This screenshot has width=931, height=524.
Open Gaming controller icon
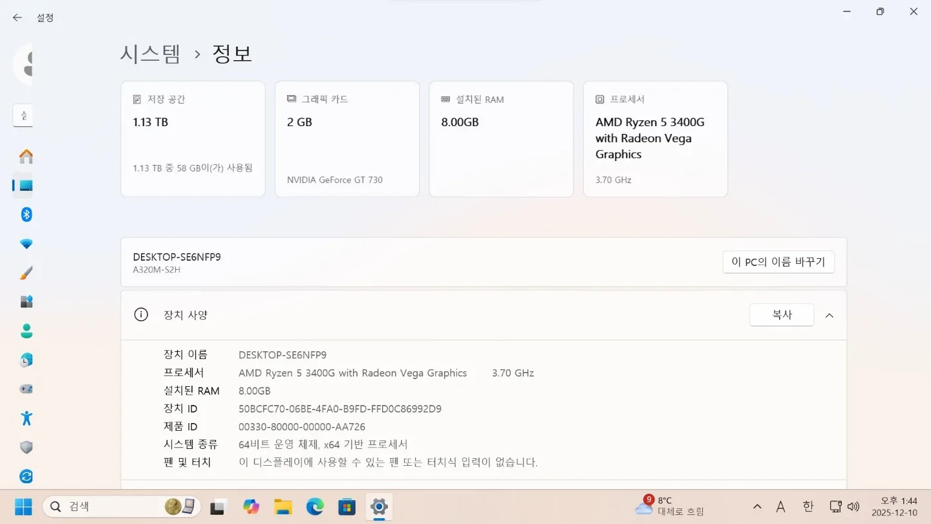[x=27, y=389]
